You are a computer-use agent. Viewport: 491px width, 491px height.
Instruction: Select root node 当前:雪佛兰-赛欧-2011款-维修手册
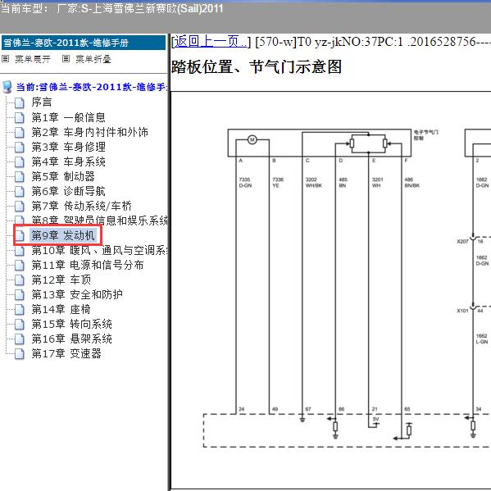click(x=92, y=87)
